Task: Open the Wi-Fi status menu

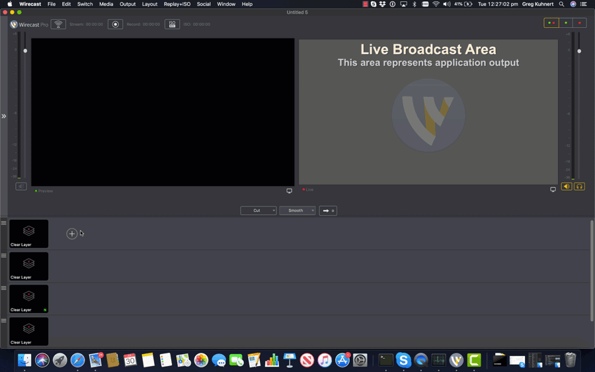Action: point(436,4)
